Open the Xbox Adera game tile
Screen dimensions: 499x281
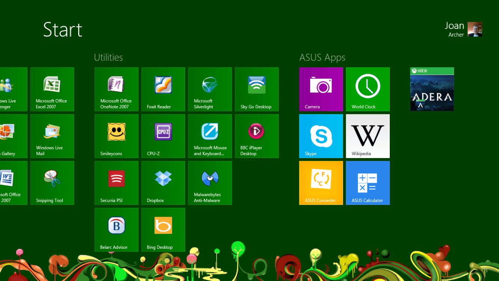432,89
